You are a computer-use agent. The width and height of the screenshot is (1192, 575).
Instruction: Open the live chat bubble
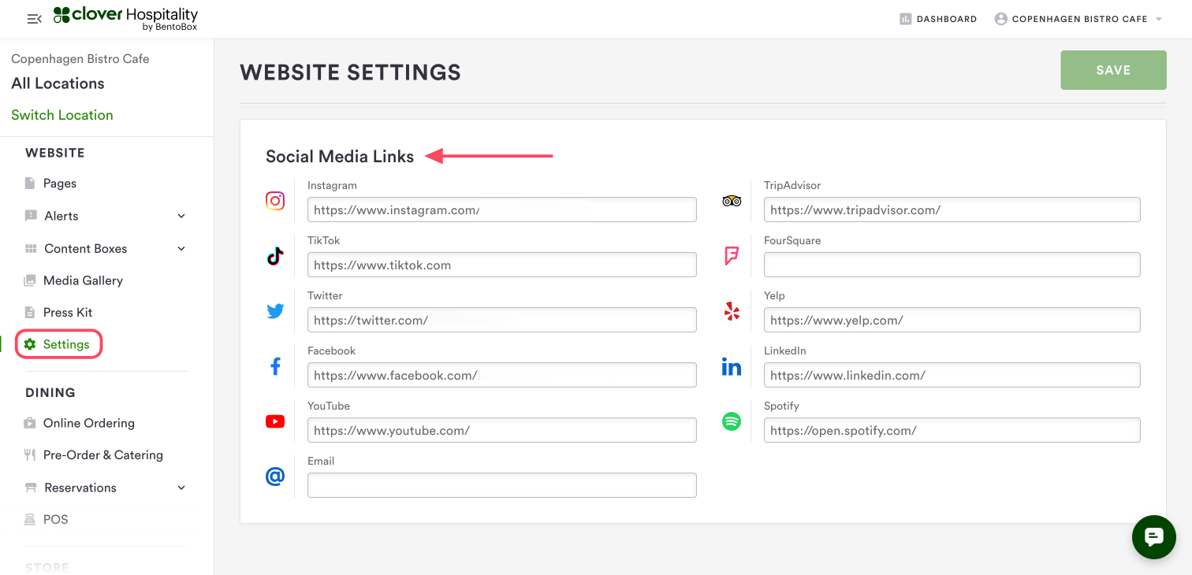[1153, 537]
